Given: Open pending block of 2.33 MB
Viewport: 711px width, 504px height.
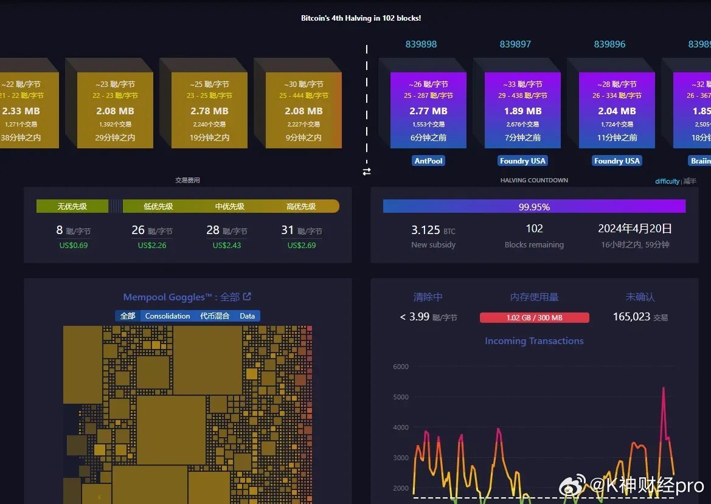Looking at the screenshot, I should tap(29, 110).
